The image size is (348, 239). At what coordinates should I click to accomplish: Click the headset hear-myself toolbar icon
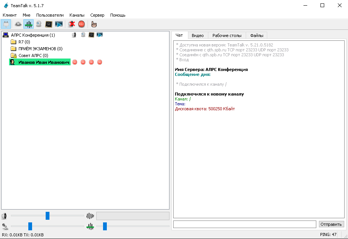pyautogui.click(x=18, y=25)
